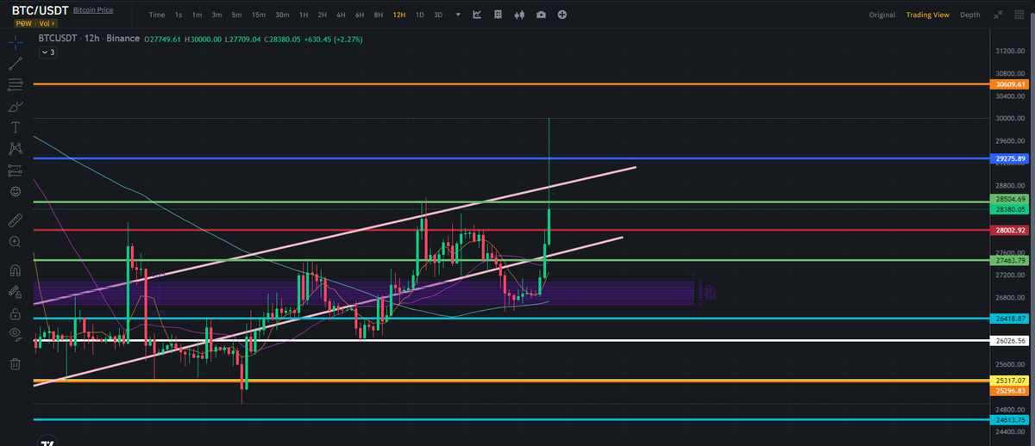Select the 6H interval

click(360, 15)
